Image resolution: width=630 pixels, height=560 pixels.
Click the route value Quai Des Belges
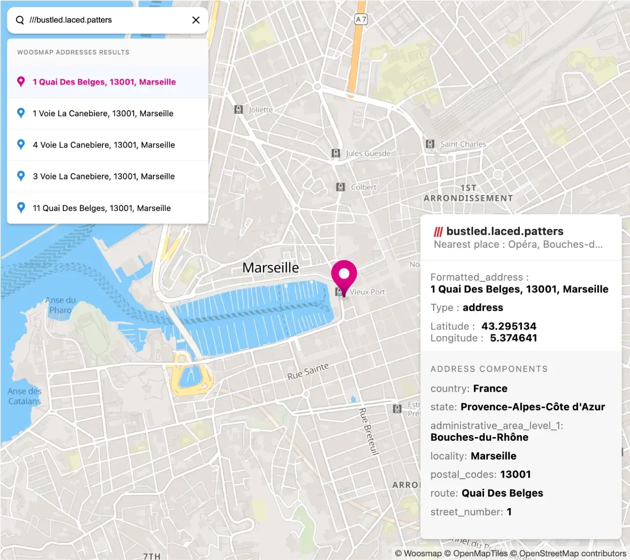[x=502, y=493]
